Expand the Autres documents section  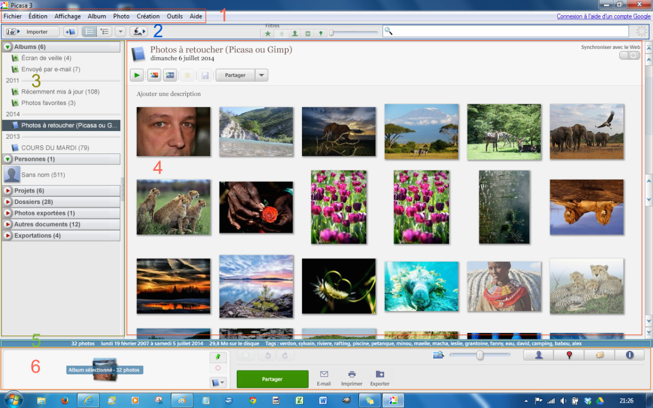8,224
